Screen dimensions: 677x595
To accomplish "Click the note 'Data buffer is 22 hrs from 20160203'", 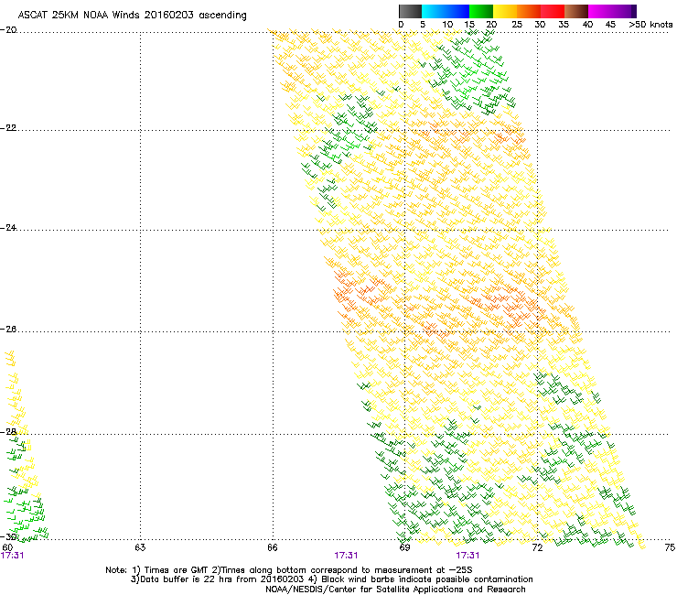I will [217, 579].
